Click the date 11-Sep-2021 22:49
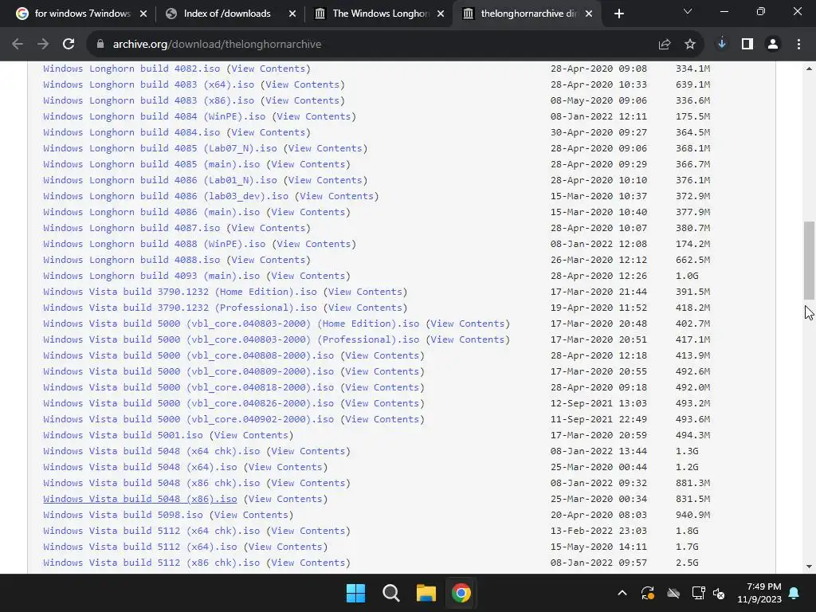The height and width of the screenshot is (612, 816). pos(599,419)
